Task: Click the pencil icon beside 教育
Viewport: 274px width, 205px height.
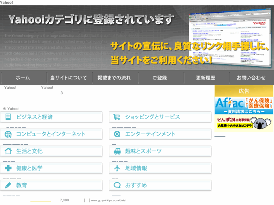Action: 8,185
